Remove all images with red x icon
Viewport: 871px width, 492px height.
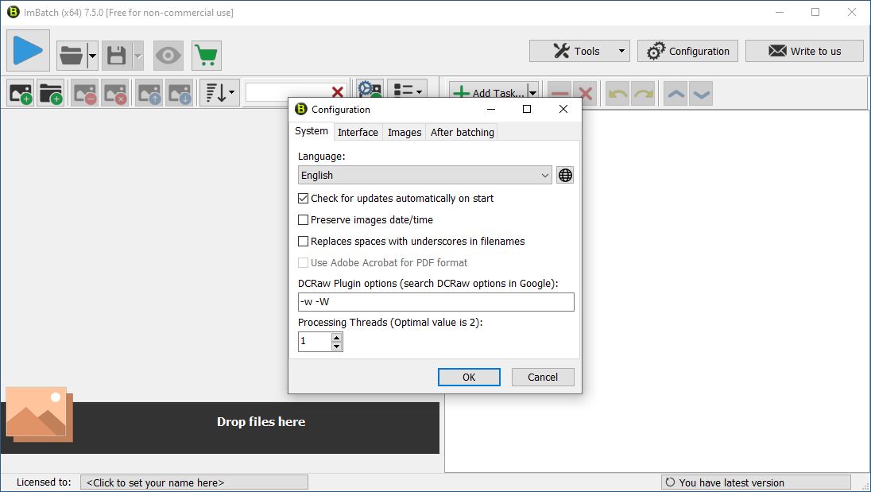(x=115, y=93)
